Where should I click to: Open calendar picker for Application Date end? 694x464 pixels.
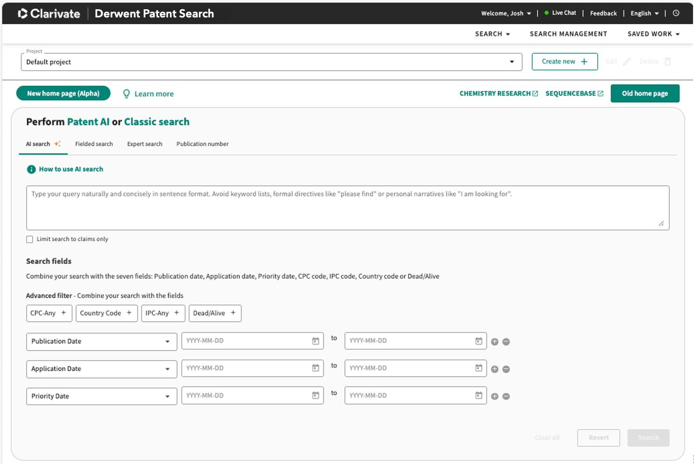point(478,368)
